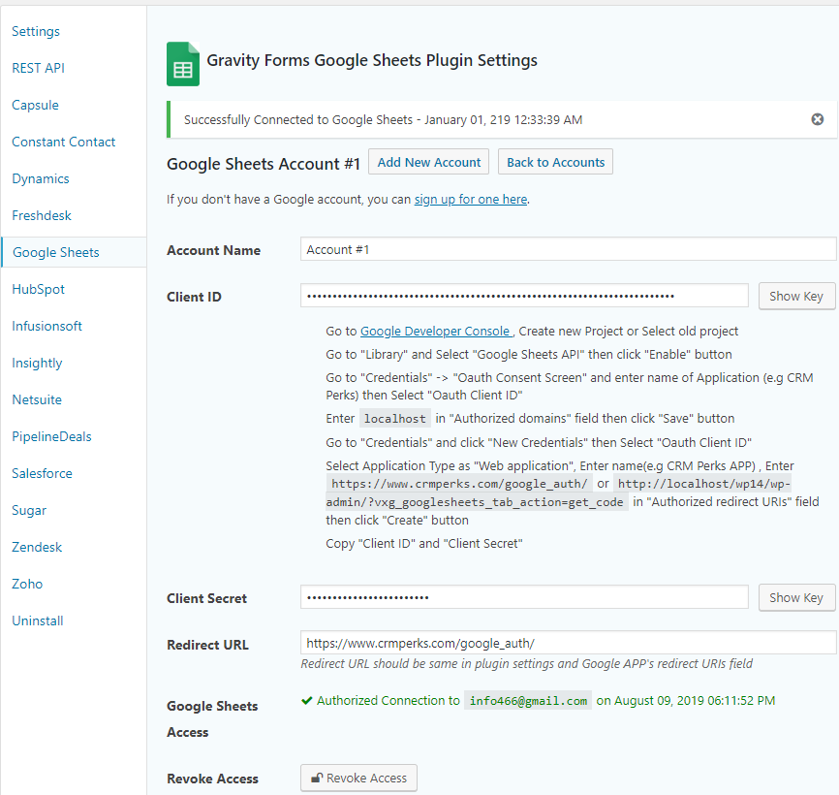Show Key for the Client Secret field
839x795 pixels.
[x=796, y=597]
